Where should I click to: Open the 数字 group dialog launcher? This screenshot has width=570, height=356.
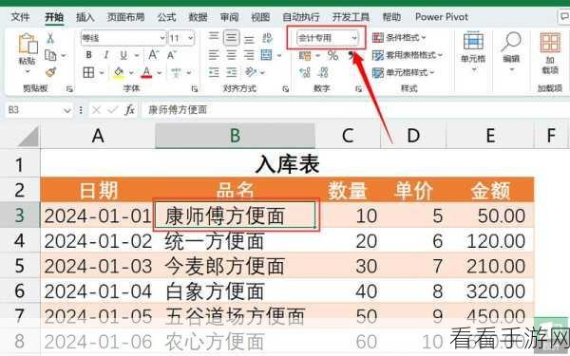pyautogui.click(x=359, y=88)
